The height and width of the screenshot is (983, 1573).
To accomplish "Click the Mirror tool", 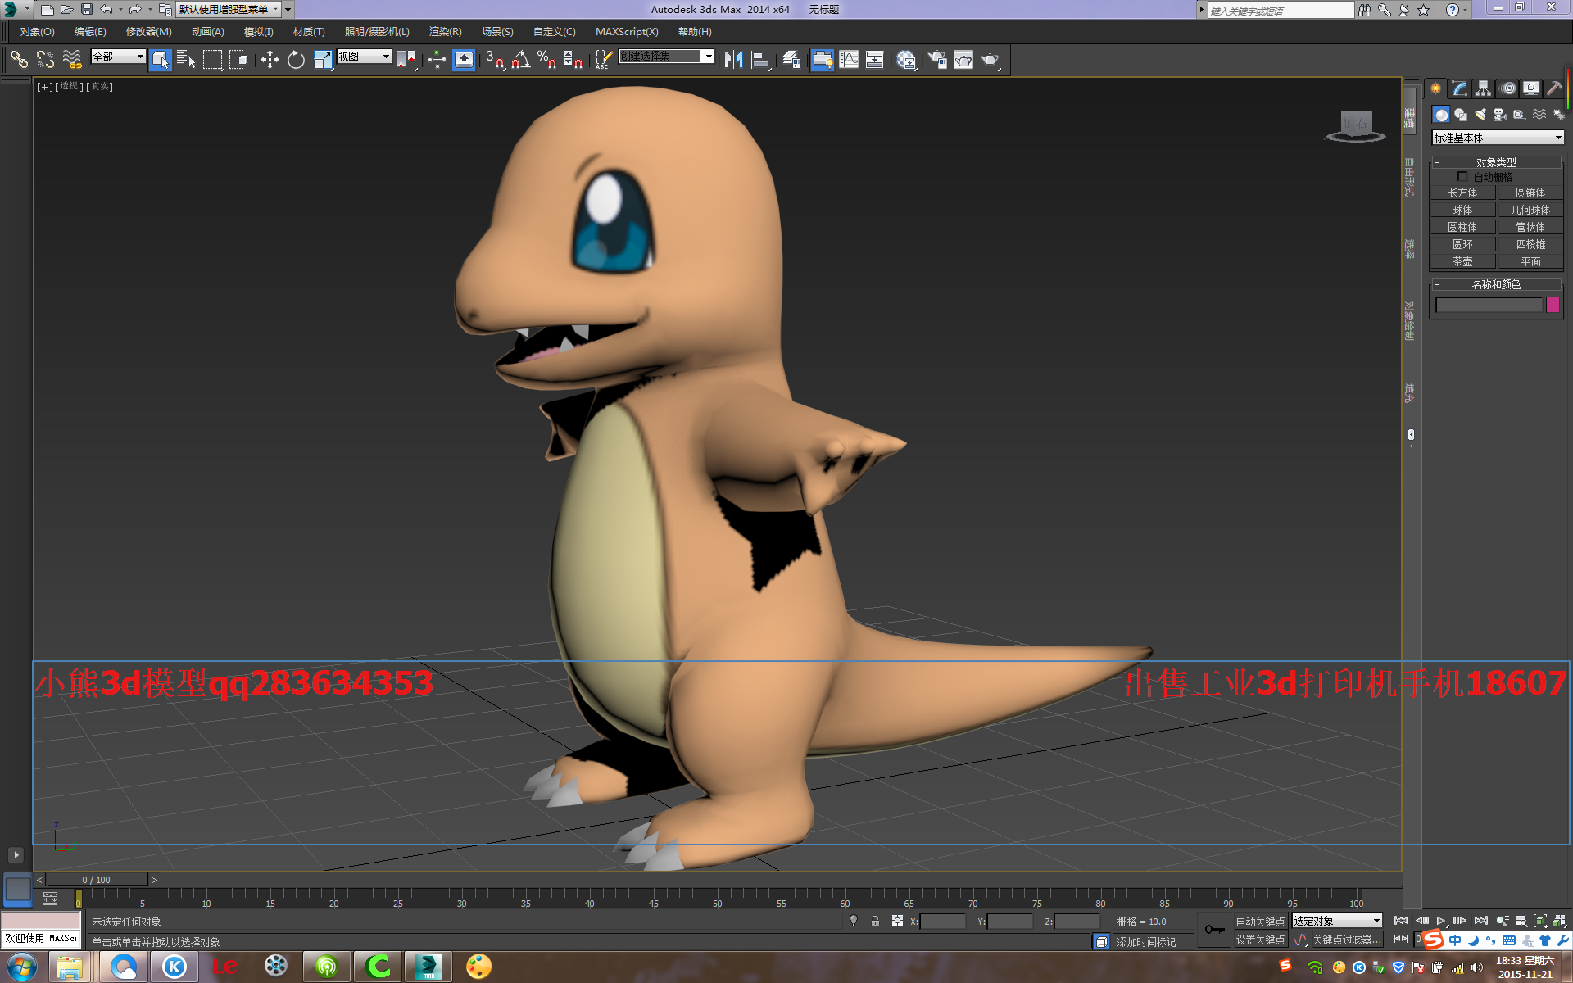I will [733, 59].
